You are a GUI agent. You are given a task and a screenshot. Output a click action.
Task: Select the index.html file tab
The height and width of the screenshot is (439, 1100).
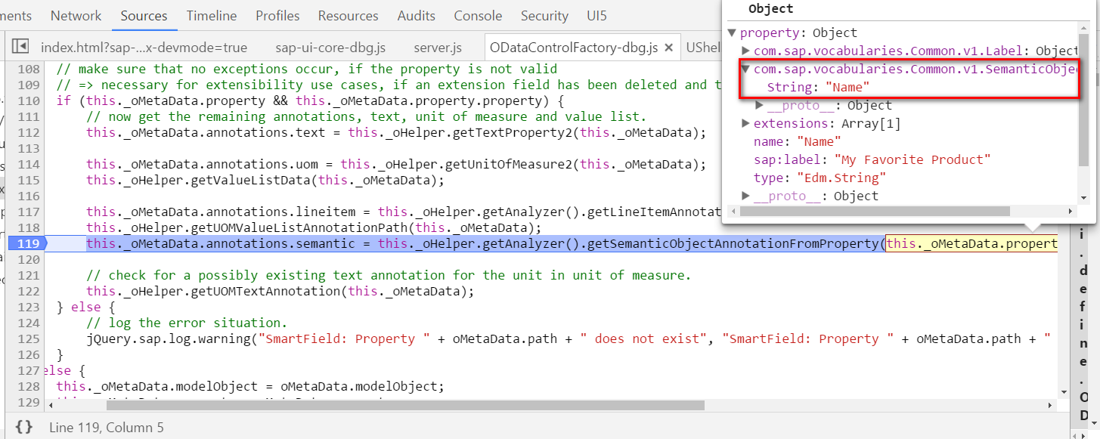[x=144, y=48]
